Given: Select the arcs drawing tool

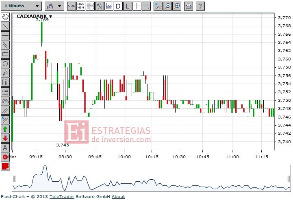Looking at the screenshot, I should click(x=5, y=101).
